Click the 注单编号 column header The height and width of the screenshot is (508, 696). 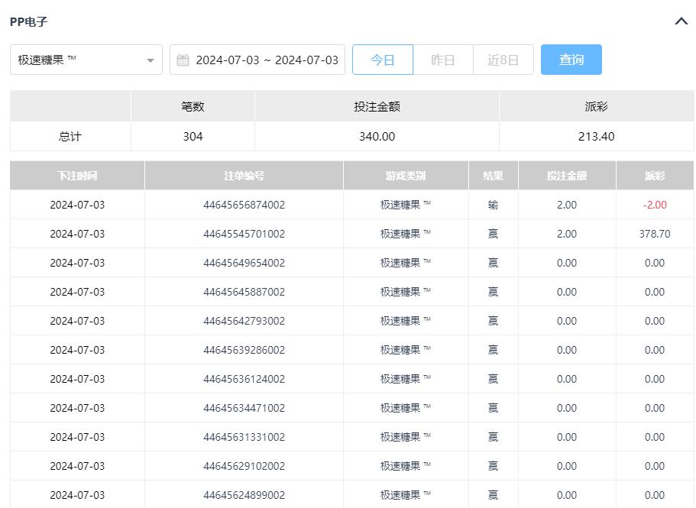coord(244,176)
